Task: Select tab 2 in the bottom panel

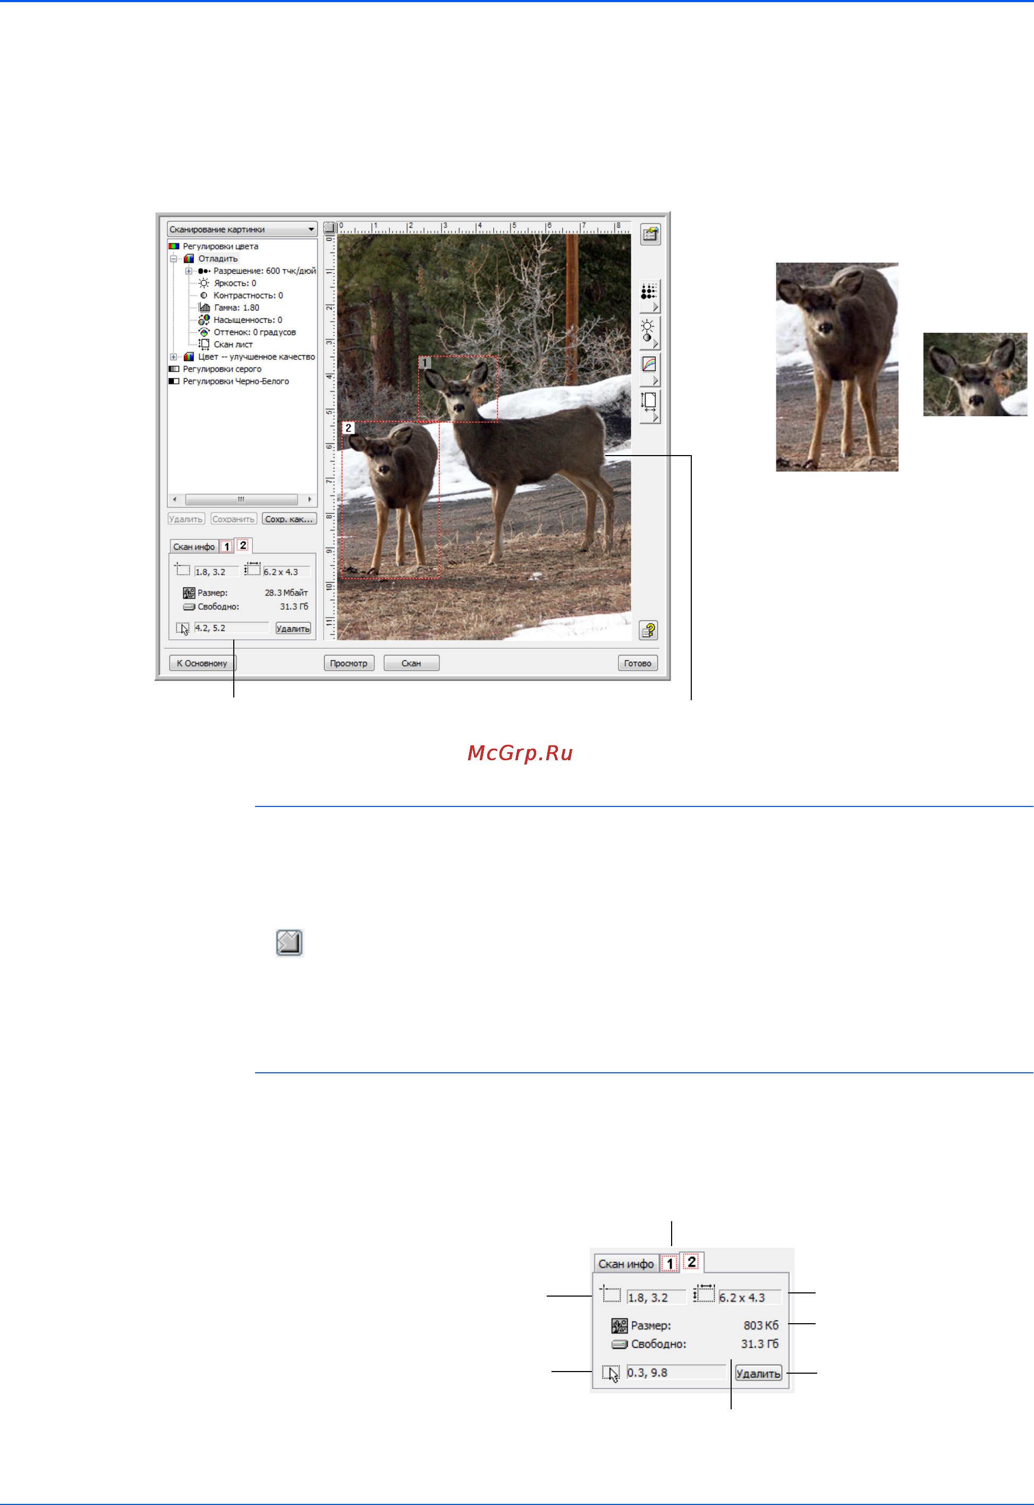Action: coord(692,1263)
